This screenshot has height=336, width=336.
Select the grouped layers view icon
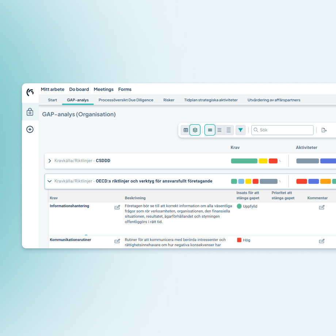pyautogui.click(x=195, y=130)
